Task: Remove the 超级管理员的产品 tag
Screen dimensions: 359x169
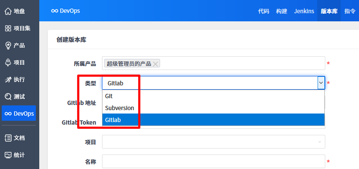Action: tap(155, 64)
